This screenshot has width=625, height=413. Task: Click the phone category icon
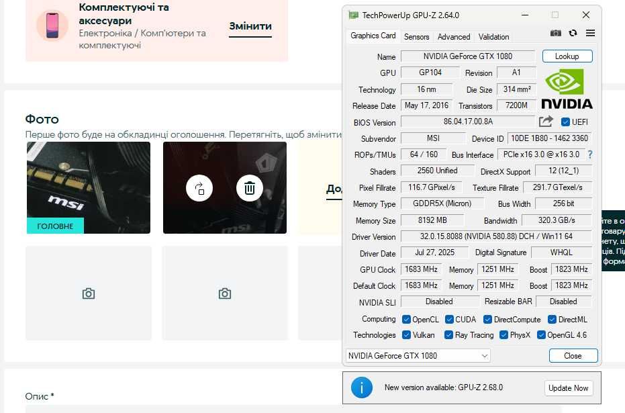(52, 26)
